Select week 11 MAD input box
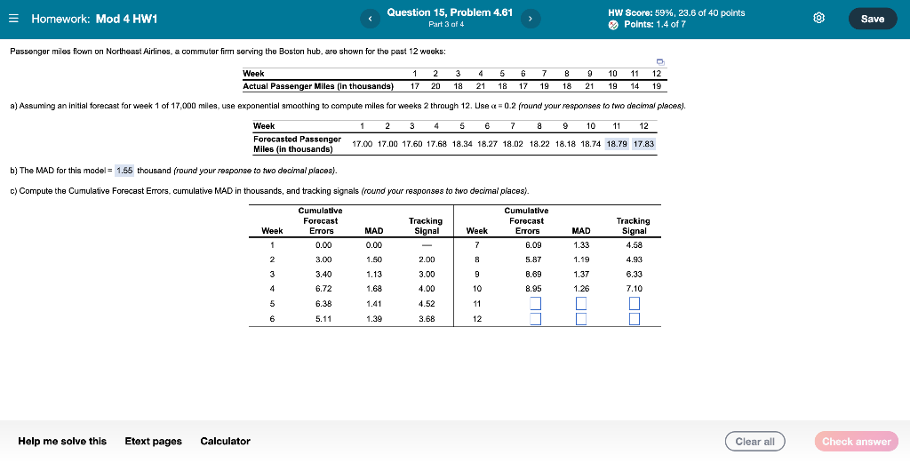 pyautogui.click(x=581, y=303)
